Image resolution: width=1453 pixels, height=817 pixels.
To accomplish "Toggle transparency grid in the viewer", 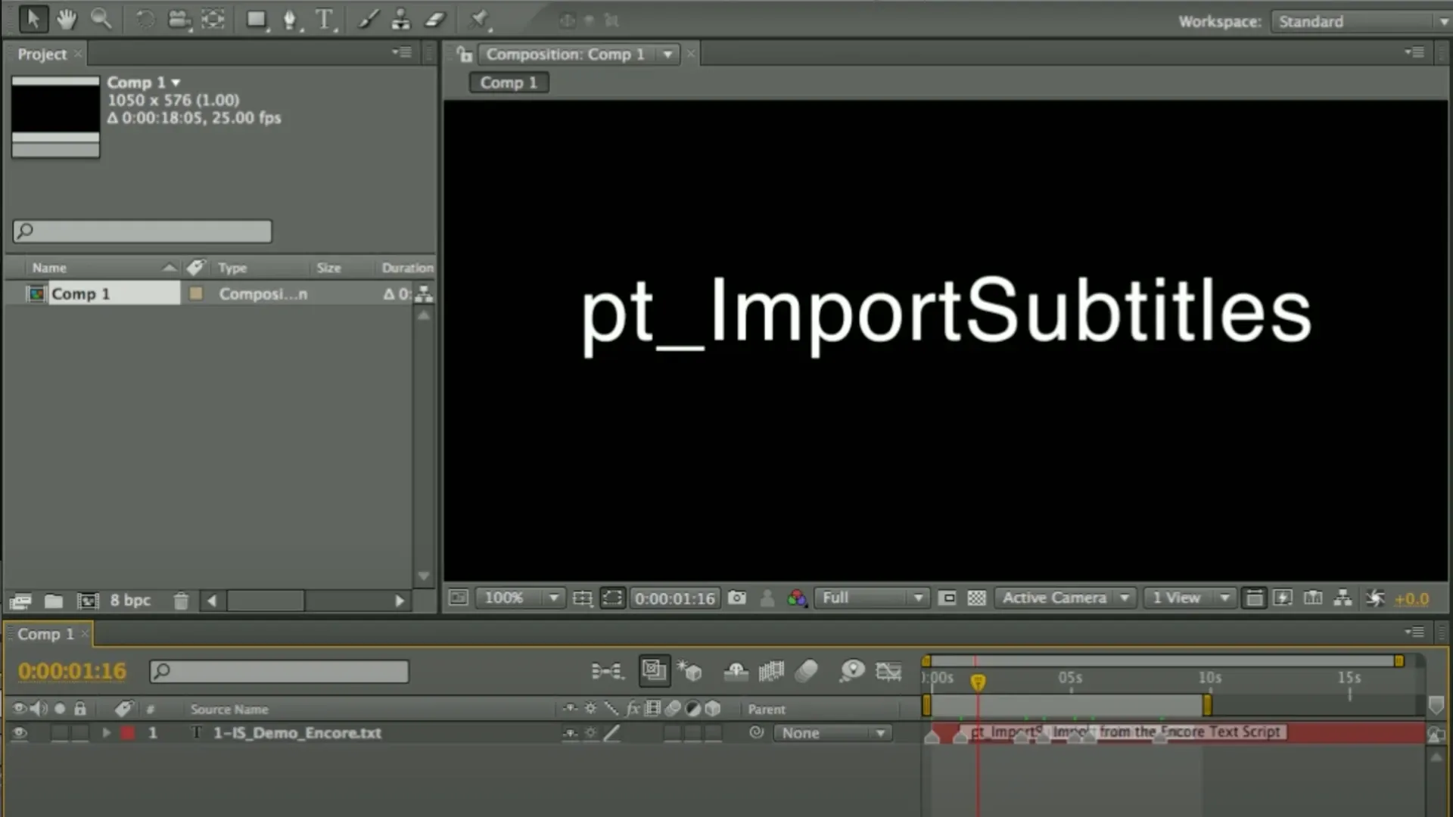I will point(976,598).
